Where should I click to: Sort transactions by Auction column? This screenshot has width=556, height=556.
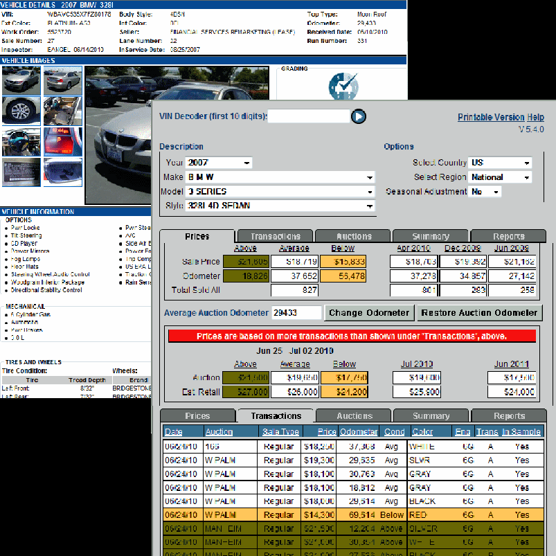219,431
